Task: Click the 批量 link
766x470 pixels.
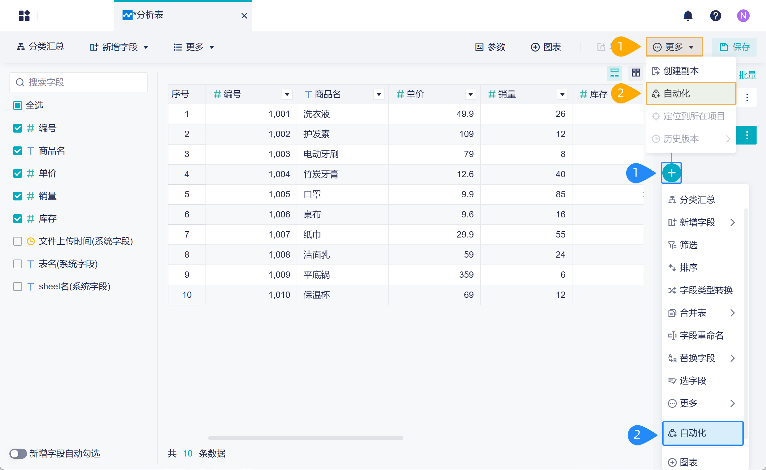Action: [x=747, y=75]
